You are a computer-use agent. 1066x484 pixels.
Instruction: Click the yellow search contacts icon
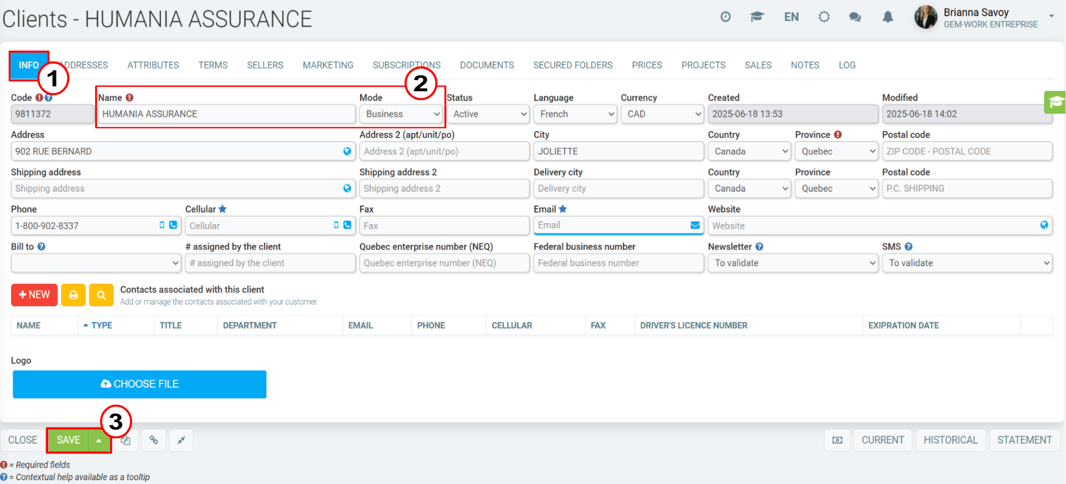[x=101, y=295]
